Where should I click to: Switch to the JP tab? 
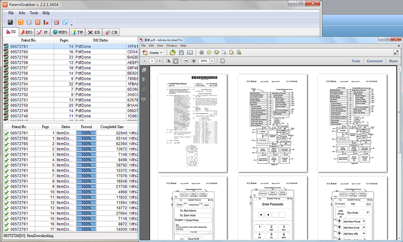42,32
